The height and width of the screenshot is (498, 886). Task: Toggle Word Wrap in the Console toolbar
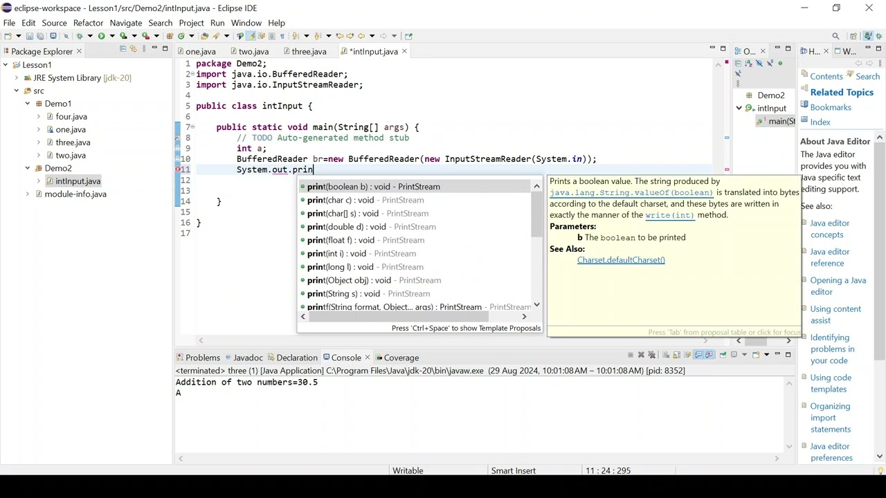(687, 355)
